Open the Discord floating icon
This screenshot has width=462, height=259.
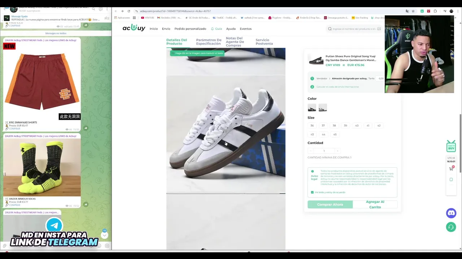(x=451, y=213)
